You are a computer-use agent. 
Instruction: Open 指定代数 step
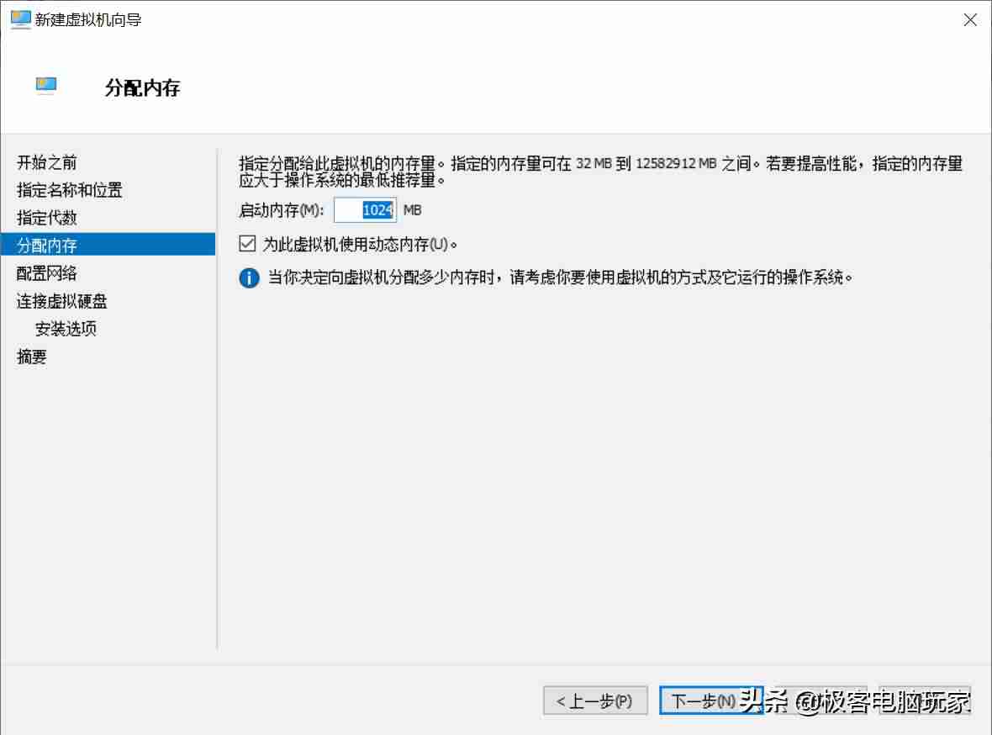pyautogui.click(x=47, y=218)
